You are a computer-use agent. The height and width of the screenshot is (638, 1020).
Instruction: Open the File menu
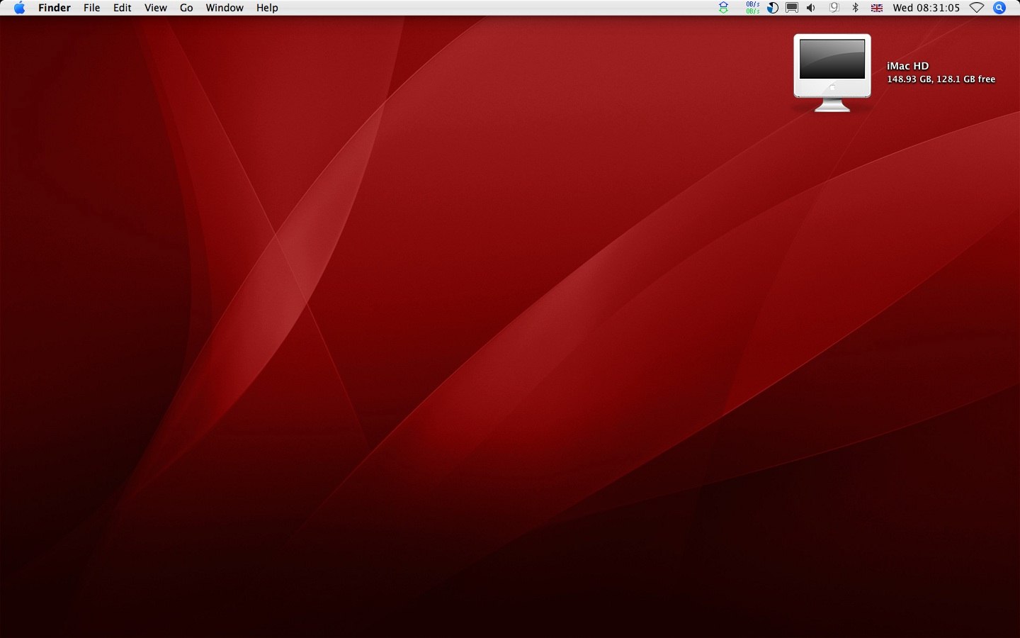click(91, 8)
